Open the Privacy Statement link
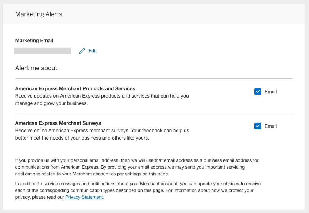The width and height of the screenshot is (309, 213). (x=85, y=197)
